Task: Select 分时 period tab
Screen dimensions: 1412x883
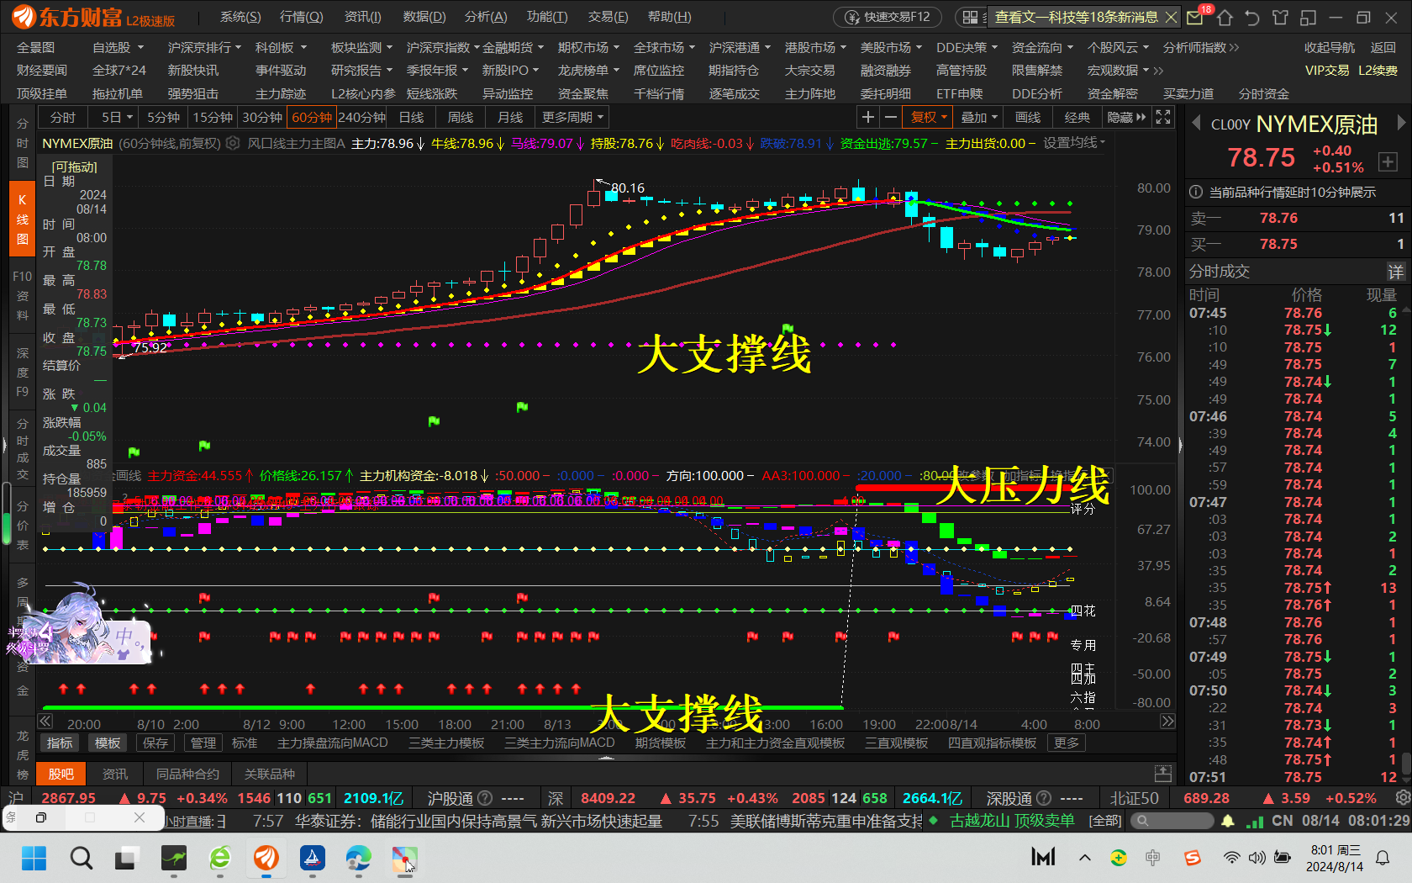Action: [63, 117]
